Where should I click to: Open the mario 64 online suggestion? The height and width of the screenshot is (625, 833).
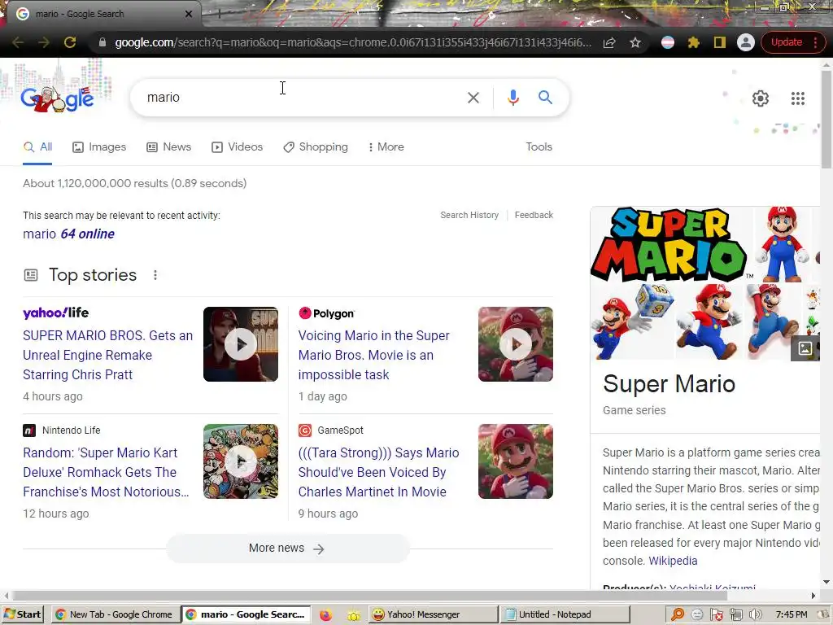tap(68, 234)
